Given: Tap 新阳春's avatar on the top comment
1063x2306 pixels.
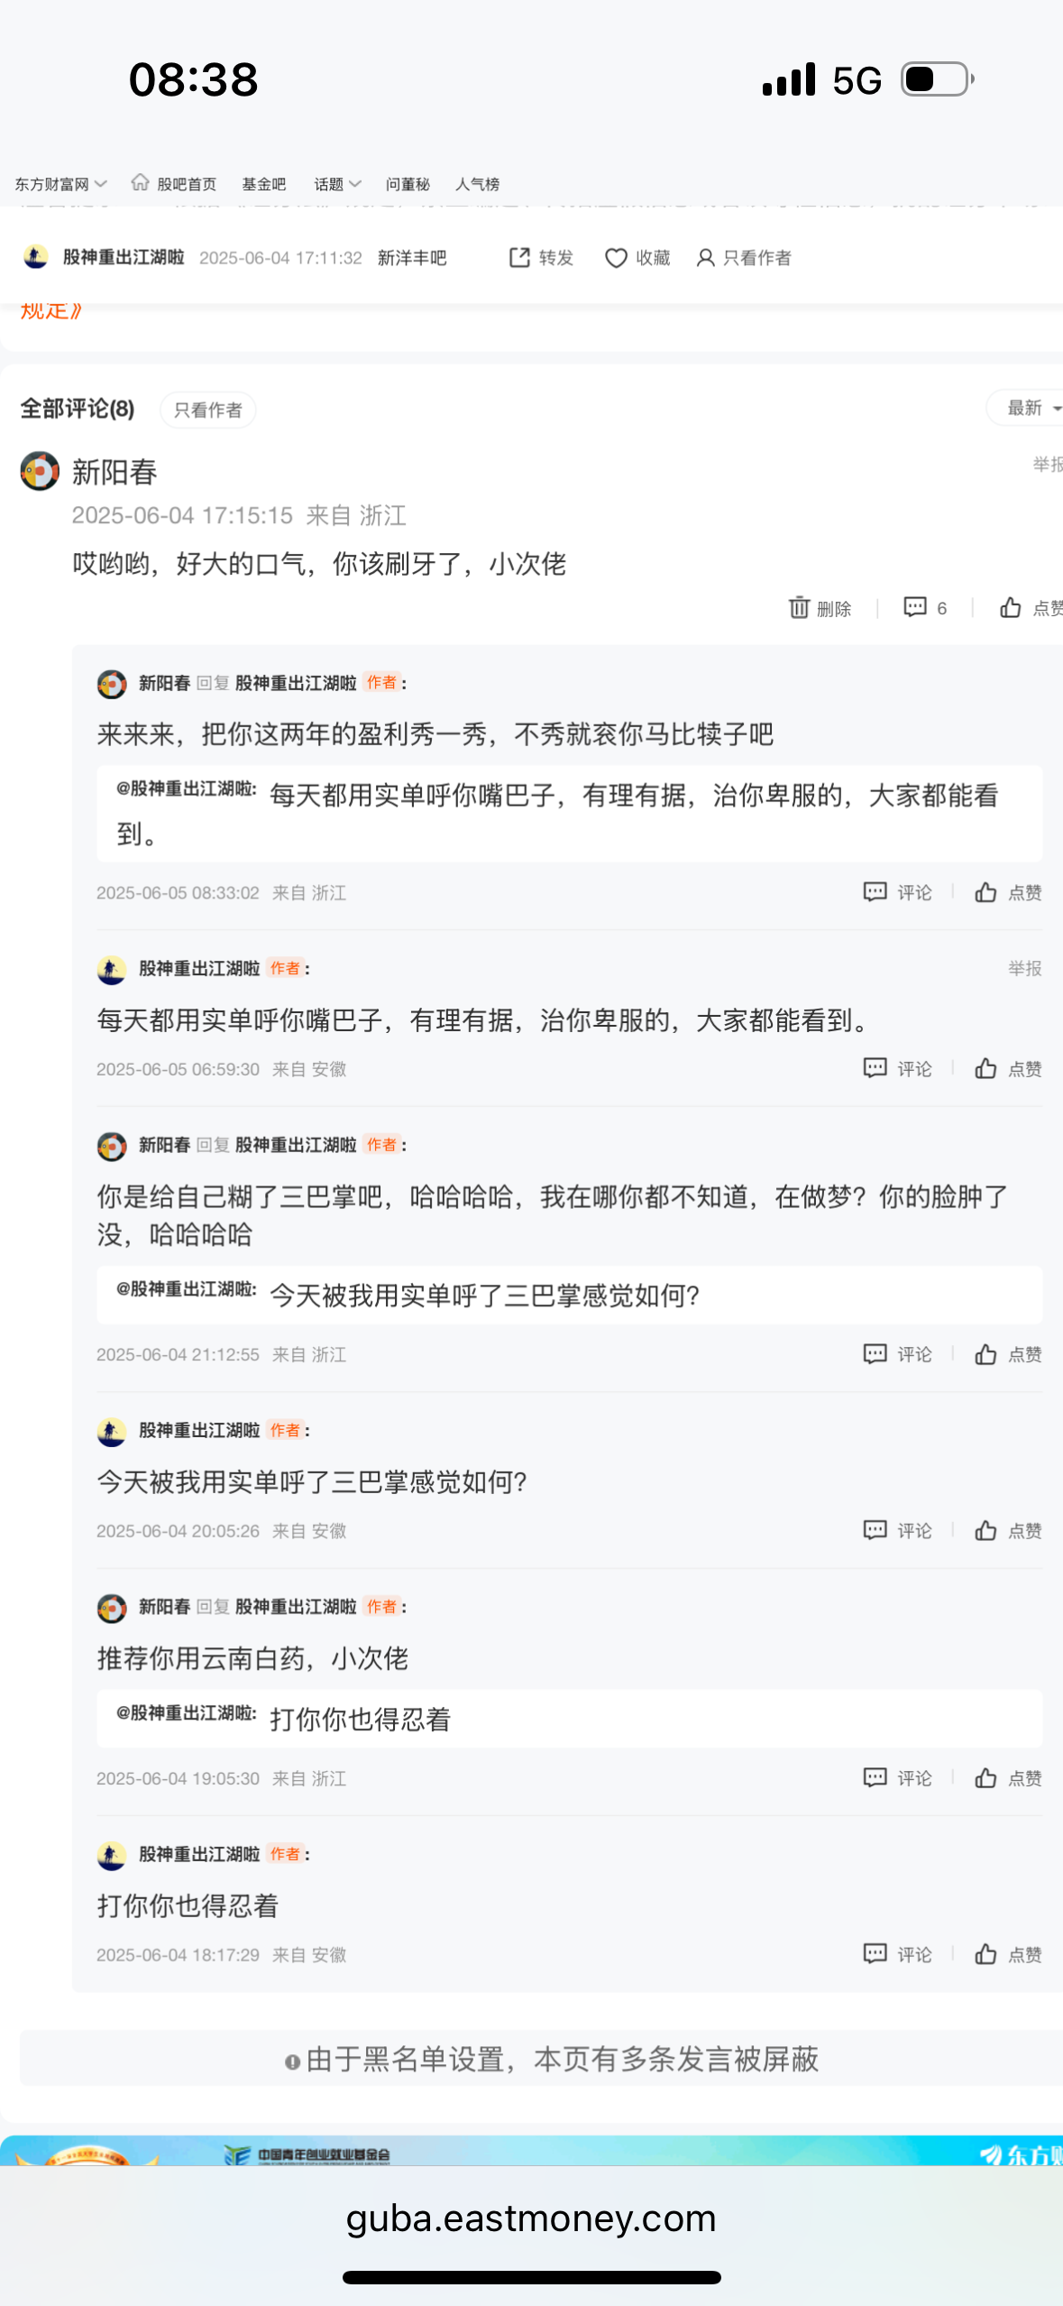Looking at the screenshot, I should pos(40,471).
